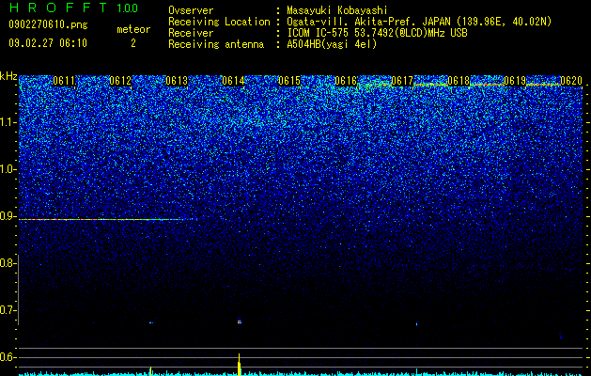
Task: Click the 0613 time marker
Action: tap(177, 81)
